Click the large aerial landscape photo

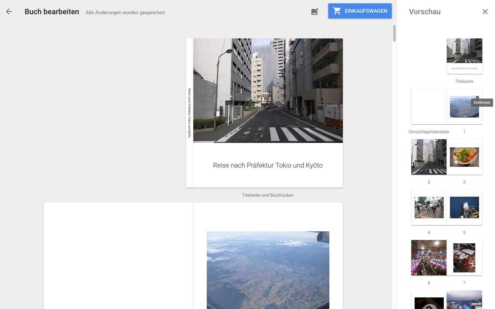268,270
